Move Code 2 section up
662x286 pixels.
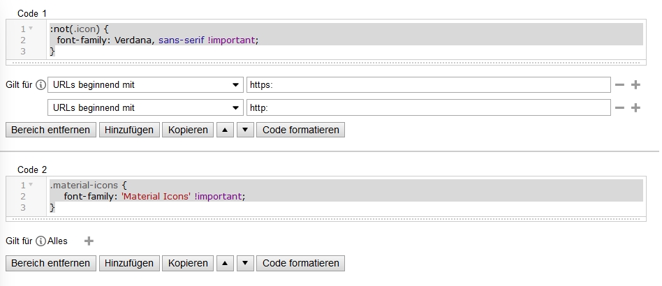pos(225,264)
